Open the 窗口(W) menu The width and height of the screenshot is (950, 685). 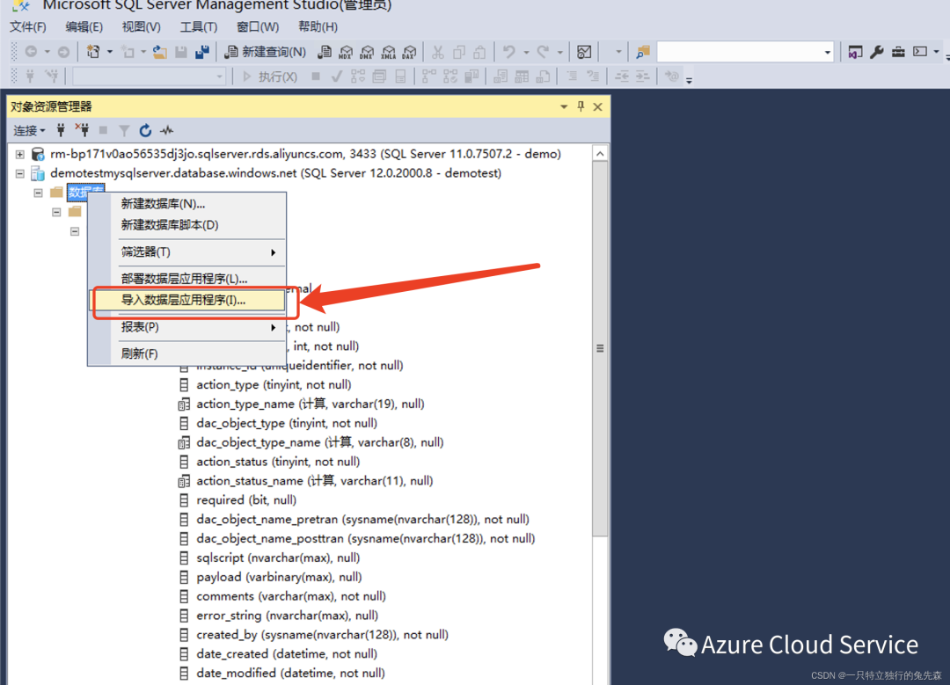pos(258,26)
